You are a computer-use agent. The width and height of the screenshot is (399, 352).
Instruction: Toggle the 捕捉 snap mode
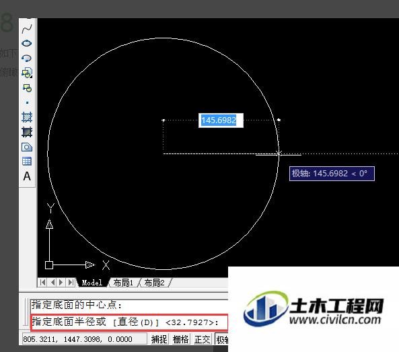pos(159,339)
